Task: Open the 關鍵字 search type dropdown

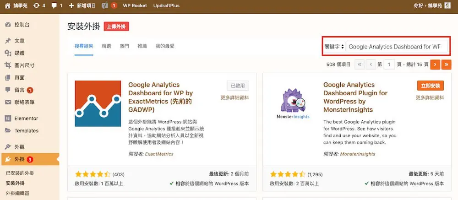Action: point(334,47)
